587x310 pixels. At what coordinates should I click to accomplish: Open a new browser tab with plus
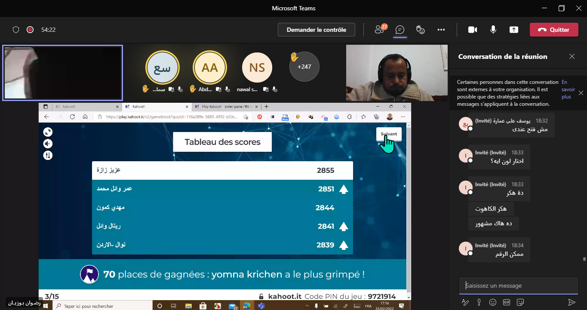point(266,106)
